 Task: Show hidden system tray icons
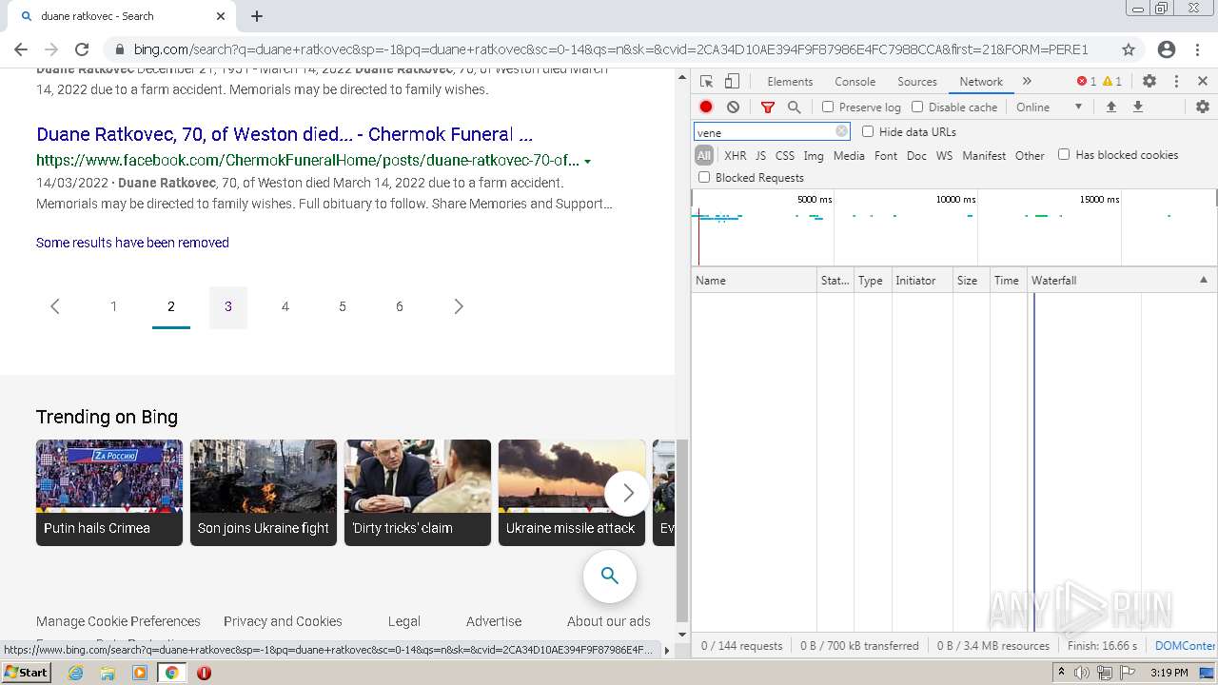[1061, 673]
